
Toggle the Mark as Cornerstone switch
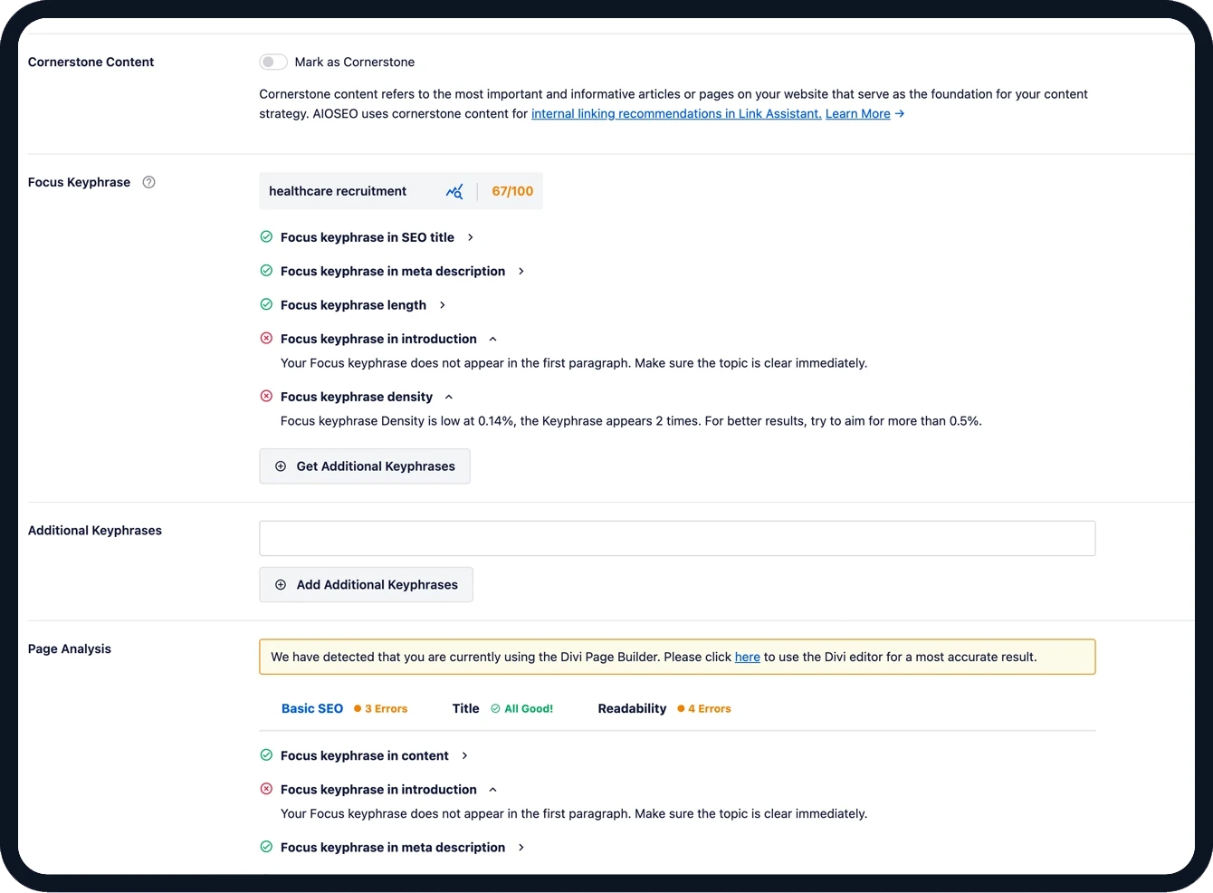pos(273,62)
